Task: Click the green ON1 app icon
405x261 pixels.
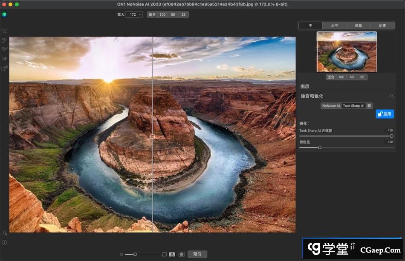Action: pos(4,14)
